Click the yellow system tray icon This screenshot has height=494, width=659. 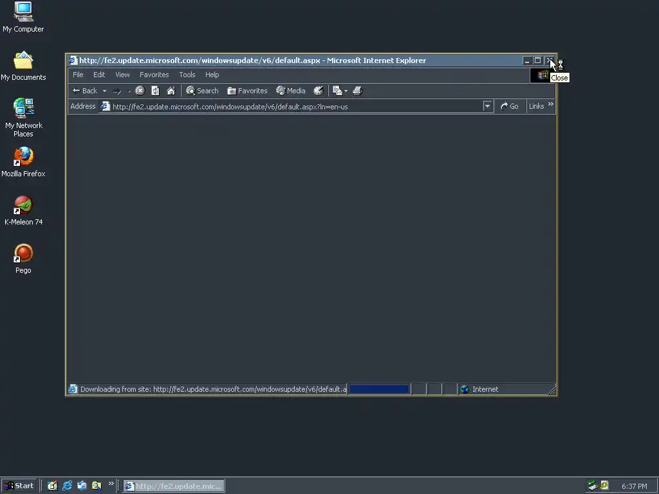click(x=604, y=485)
